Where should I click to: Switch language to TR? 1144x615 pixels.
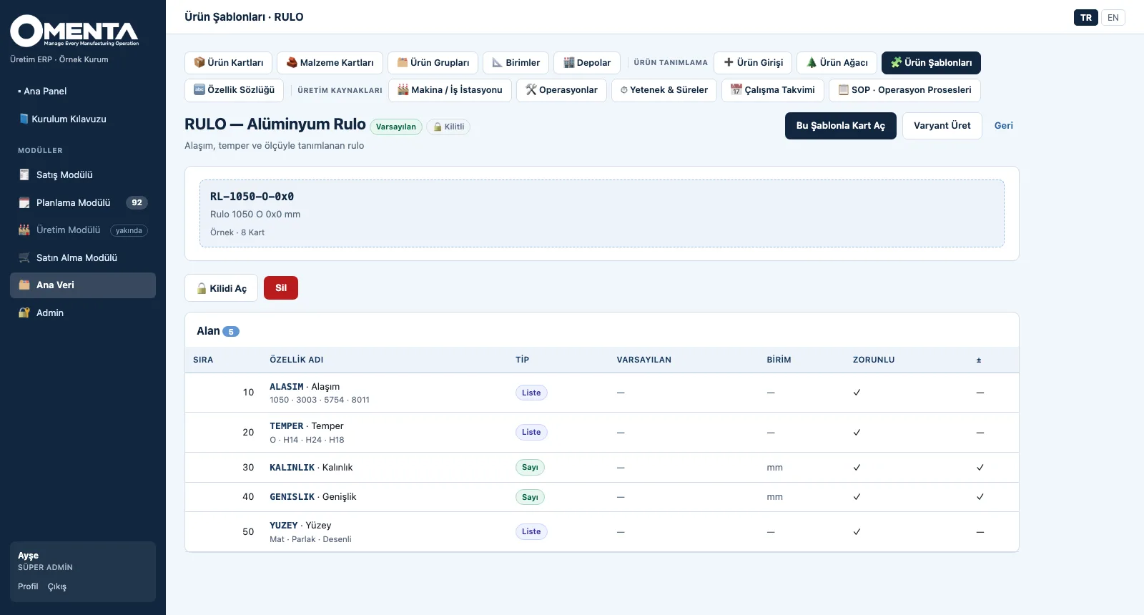pyautogui.click(x=1086, y=18)
